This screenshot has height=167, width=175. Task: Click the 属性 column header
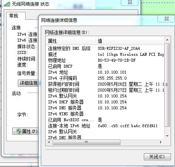point(71,41)
